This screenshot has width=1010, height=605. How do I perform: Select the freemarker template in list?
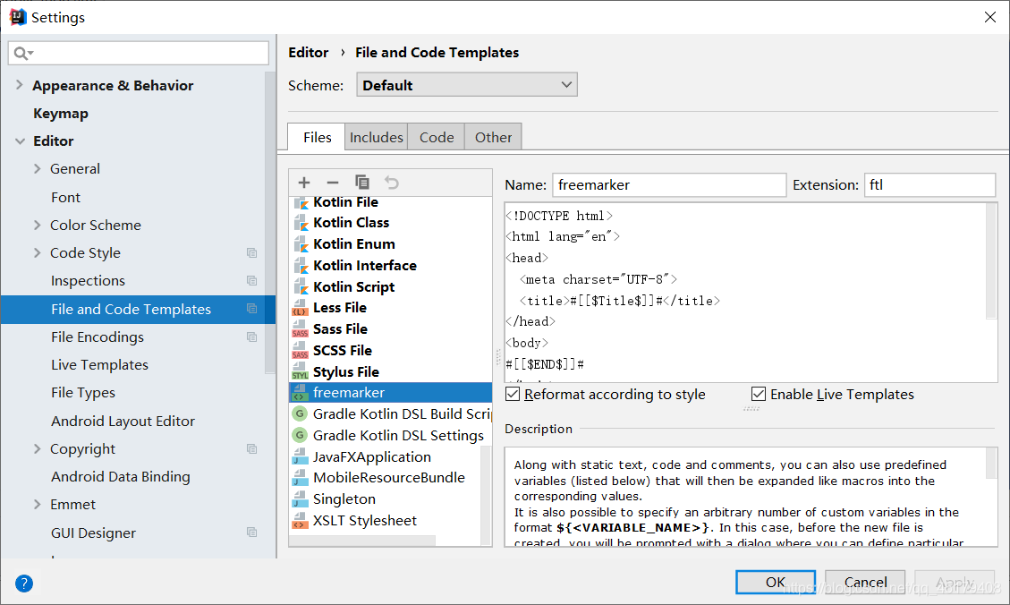click(x=390, y=392)
